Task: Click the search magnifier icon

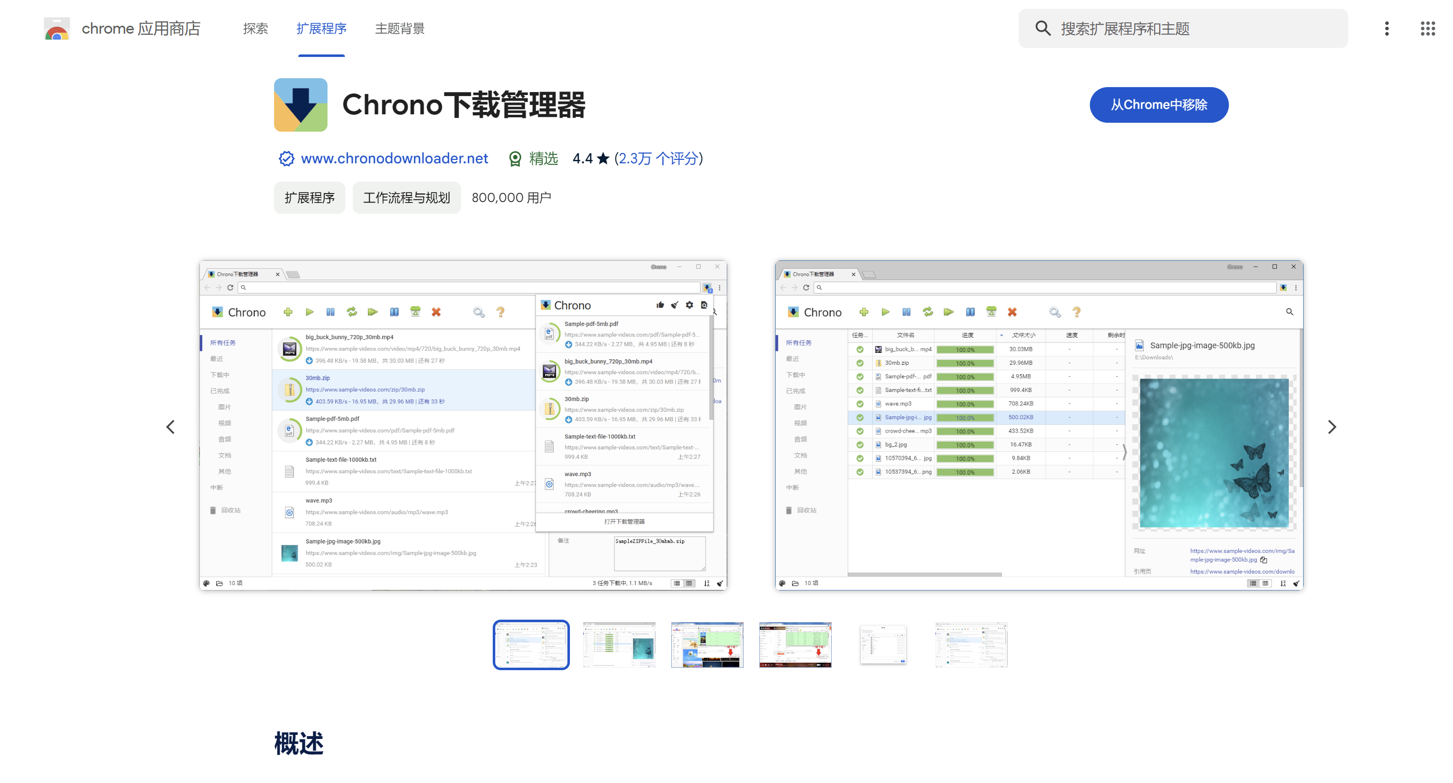Action: 1042,28
